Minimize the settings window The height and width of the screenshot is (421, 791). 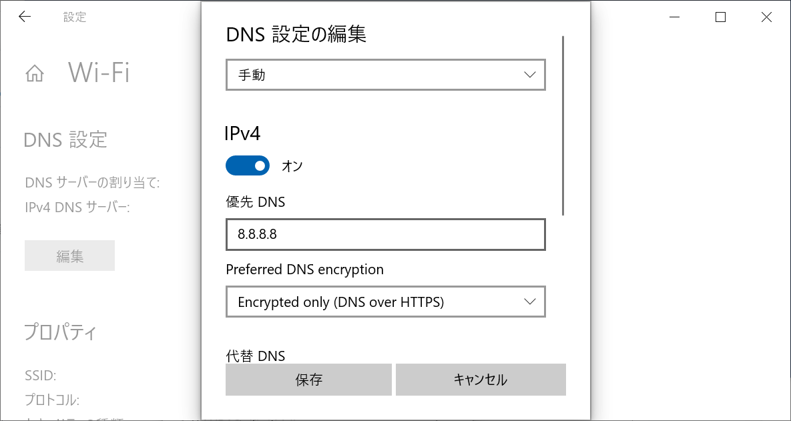675,17
